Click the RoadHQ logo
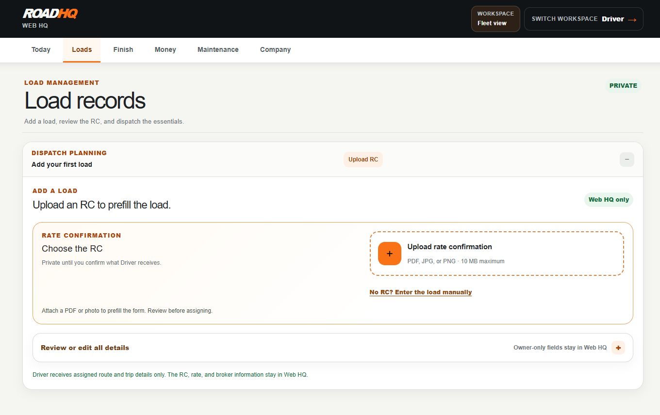660x415 pixels. [50, 14]
